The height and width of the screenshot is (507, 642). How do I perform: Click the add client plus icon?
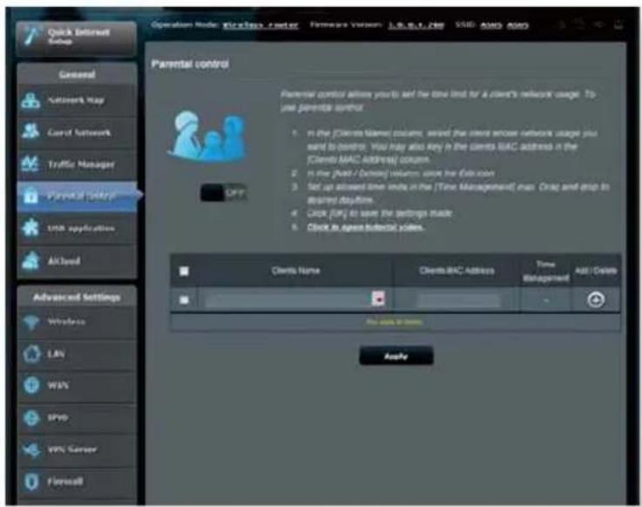(596, 300)
